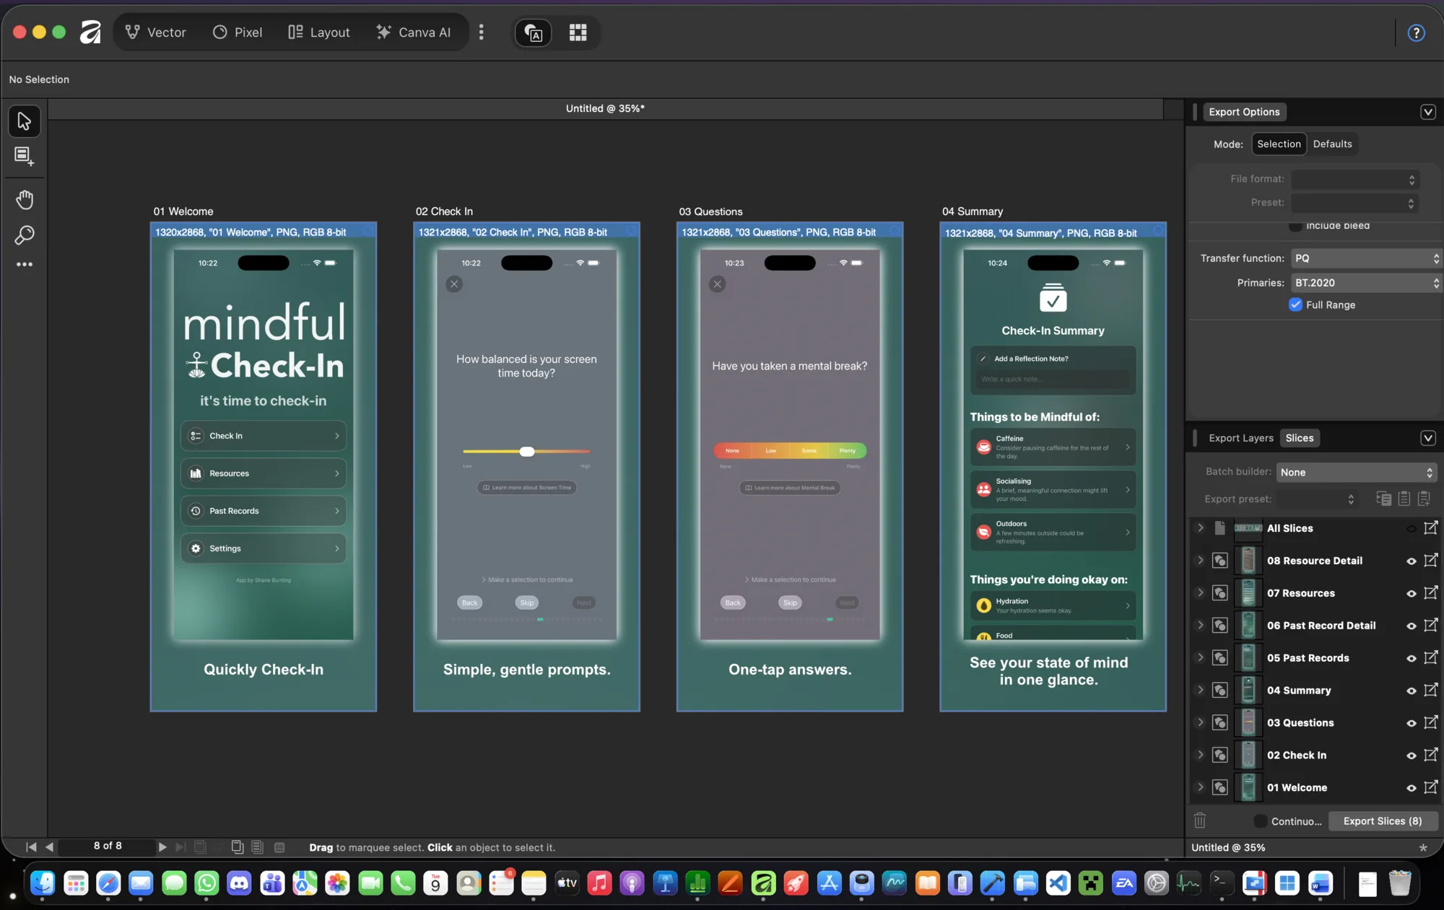Image resolution: width=1444 pixels, height=910 pixels.
Task: Expand the 04 Summary slice row
Action: (1200, 691)
